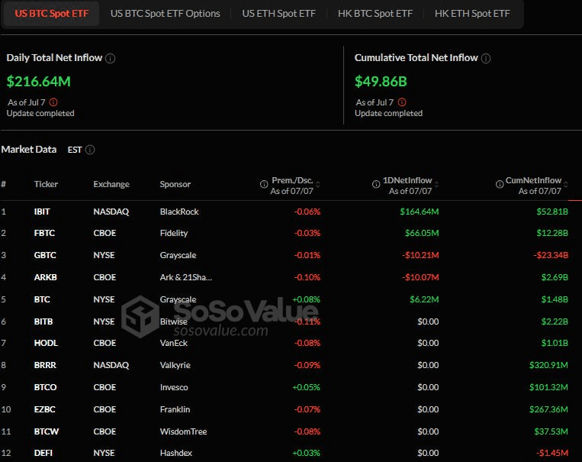
Task: Click the Valkyrie sponsor name
Action: click(175, 365)
